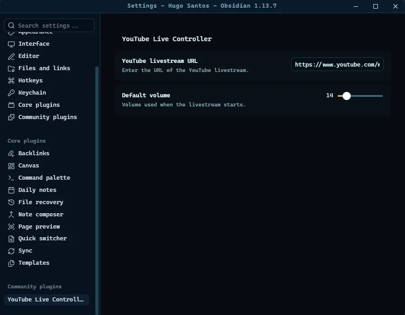Open Page preview plugin settings
Screen dimensions: 405x315
pyautogui.click(x=47, y=227)
